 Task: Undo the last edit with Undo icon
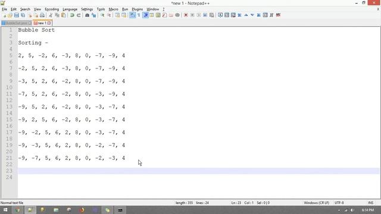coord(72,15)
